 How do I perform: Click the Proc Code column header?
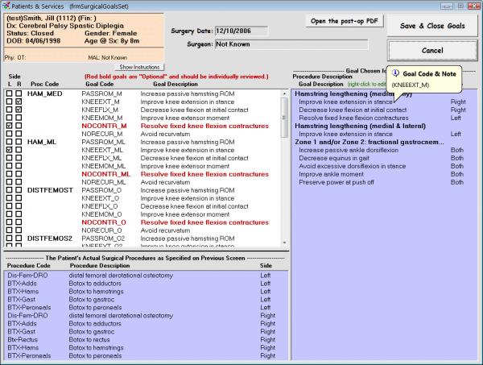pos(44,84)
